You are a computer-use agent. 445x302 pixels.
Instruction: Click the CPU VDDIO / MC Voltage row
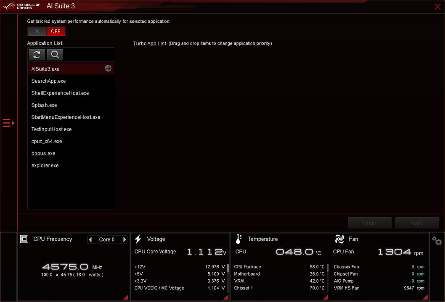180,288
